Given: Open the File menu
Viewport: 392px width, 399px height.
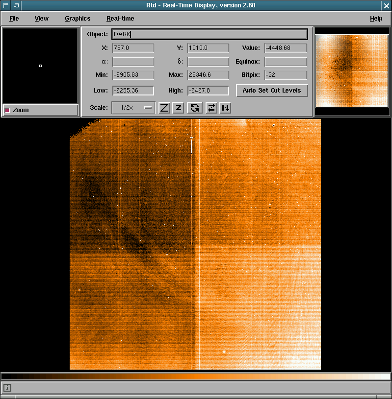Looking at the screenshot, I should point(14,19).
